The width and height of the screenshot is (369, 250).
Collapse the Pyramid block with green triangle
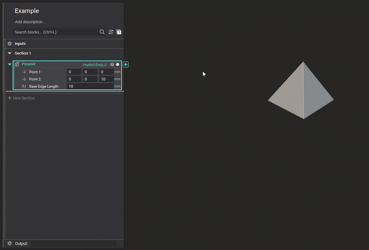coord(10,64)
